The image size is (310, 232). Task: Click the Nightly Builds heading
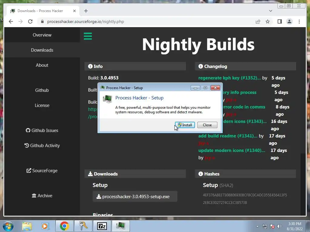[x=198, y=45]
